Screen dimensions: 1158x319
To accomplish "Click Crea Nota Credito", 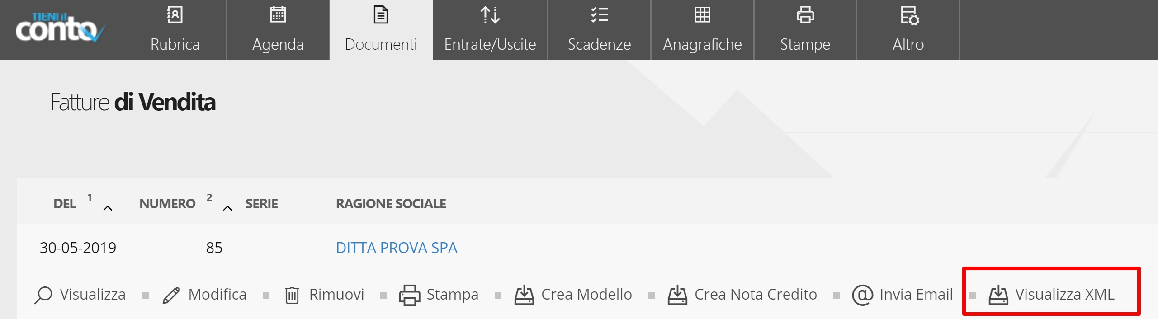I will coord(742,295).
